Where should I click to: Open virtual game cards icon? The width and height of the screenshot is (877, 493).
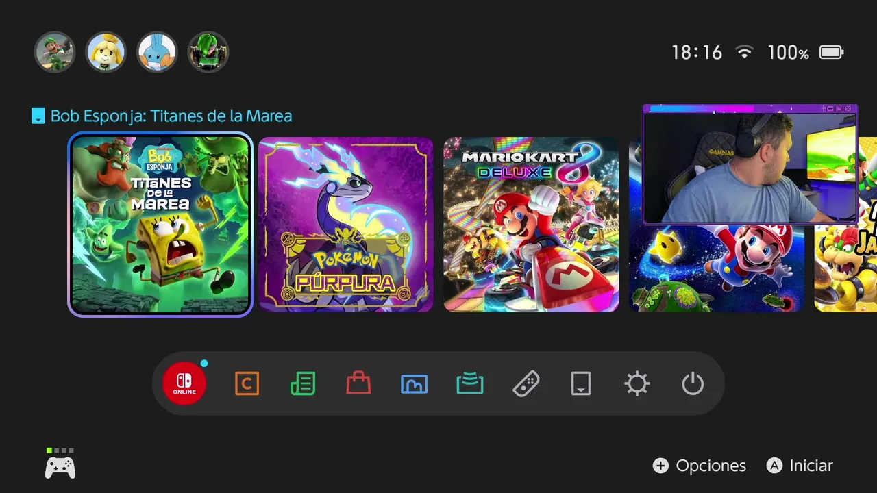click(581, 383)
